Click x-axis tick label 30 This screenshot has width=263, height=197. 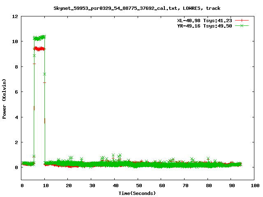tap(92, 186)
